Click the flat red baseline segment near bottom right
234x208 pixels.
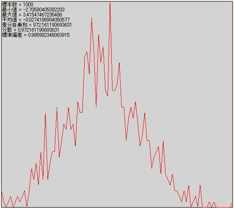coord(223,207)
